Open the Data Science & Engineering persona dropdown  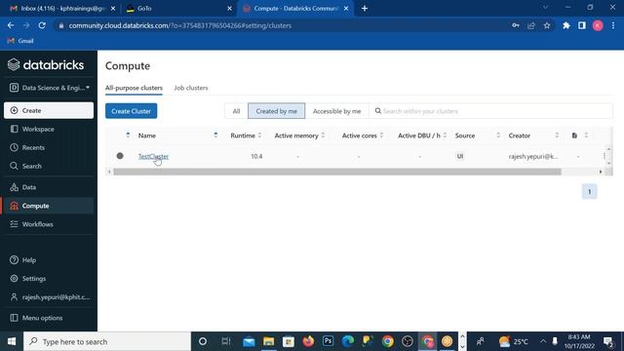49,88
